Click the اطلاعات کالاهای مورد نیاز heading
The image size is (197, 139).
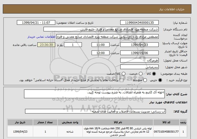168,102
